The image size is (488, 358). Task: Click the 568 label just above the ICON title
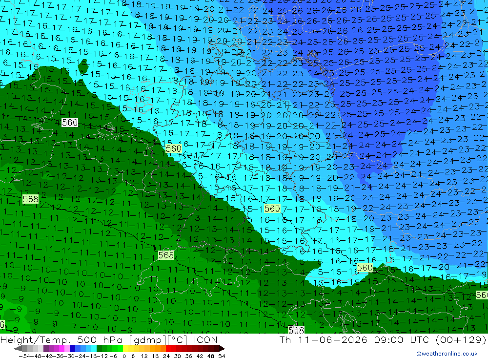(x=296, y=330)
